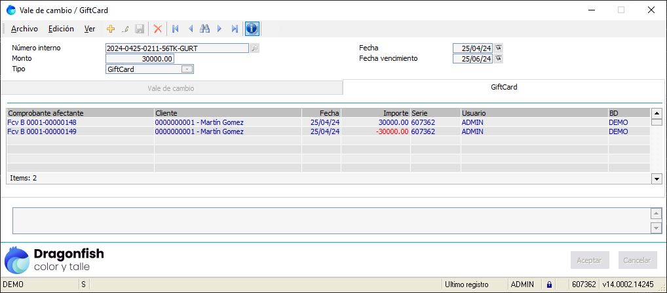Click the binoculars Search icon
The width and height of the screenshot is (667, 293).
pos(204,29)
